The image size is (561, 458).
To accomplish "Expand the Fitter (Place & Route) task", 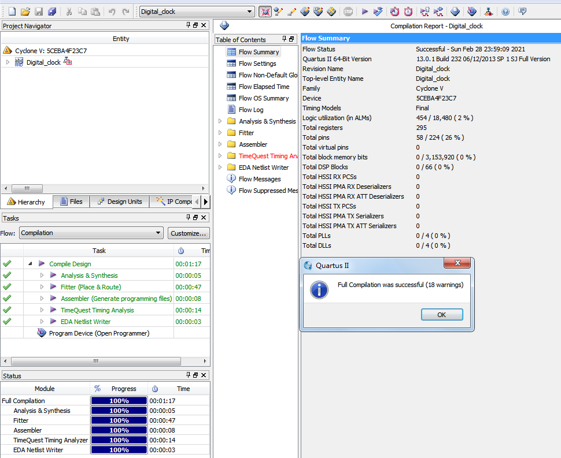I will point(42,287).
